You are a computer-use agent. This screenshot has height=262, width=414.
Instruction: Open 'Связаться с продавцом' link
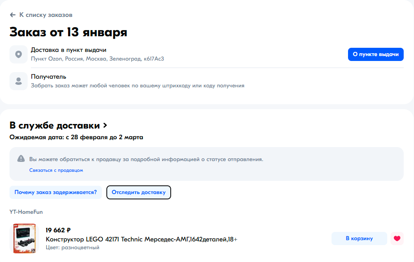(x=56, y=170)
